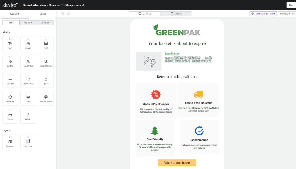Click the template title 'Basket Abandon - Reasons To Shop Icons'

coord(52,5)
